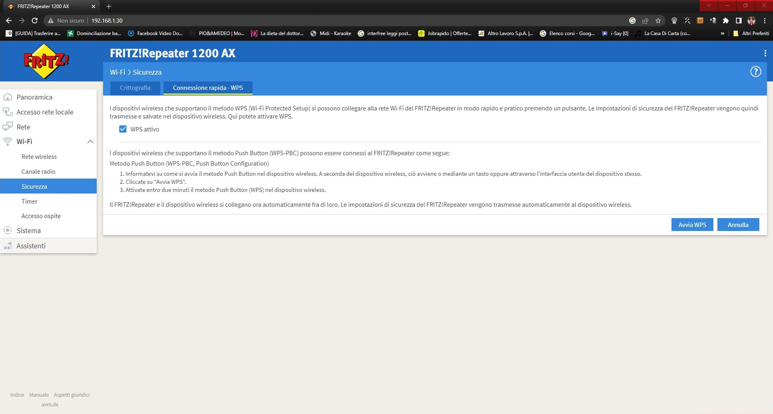Open the FRITZ!Repeater three-dot menu
773x414 pixels.
tap(765, 53)
